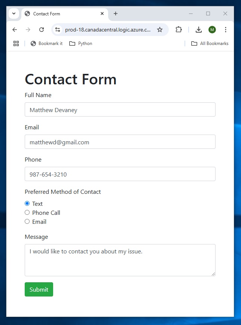The width and height of the screenshot is (241, 325).
Task: Open the Python bookmarks folder
Action: point(81,43)
